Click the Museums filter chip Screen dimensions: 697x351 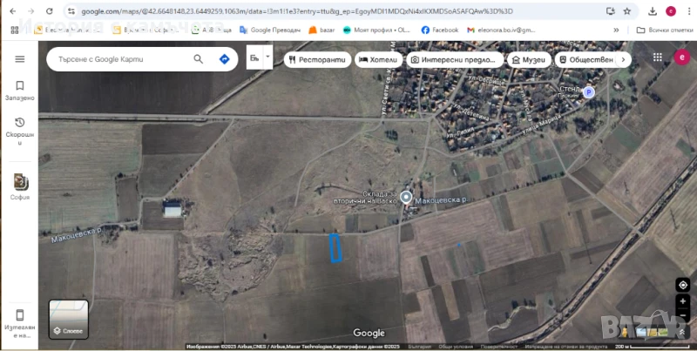click(x=529, y=60)
